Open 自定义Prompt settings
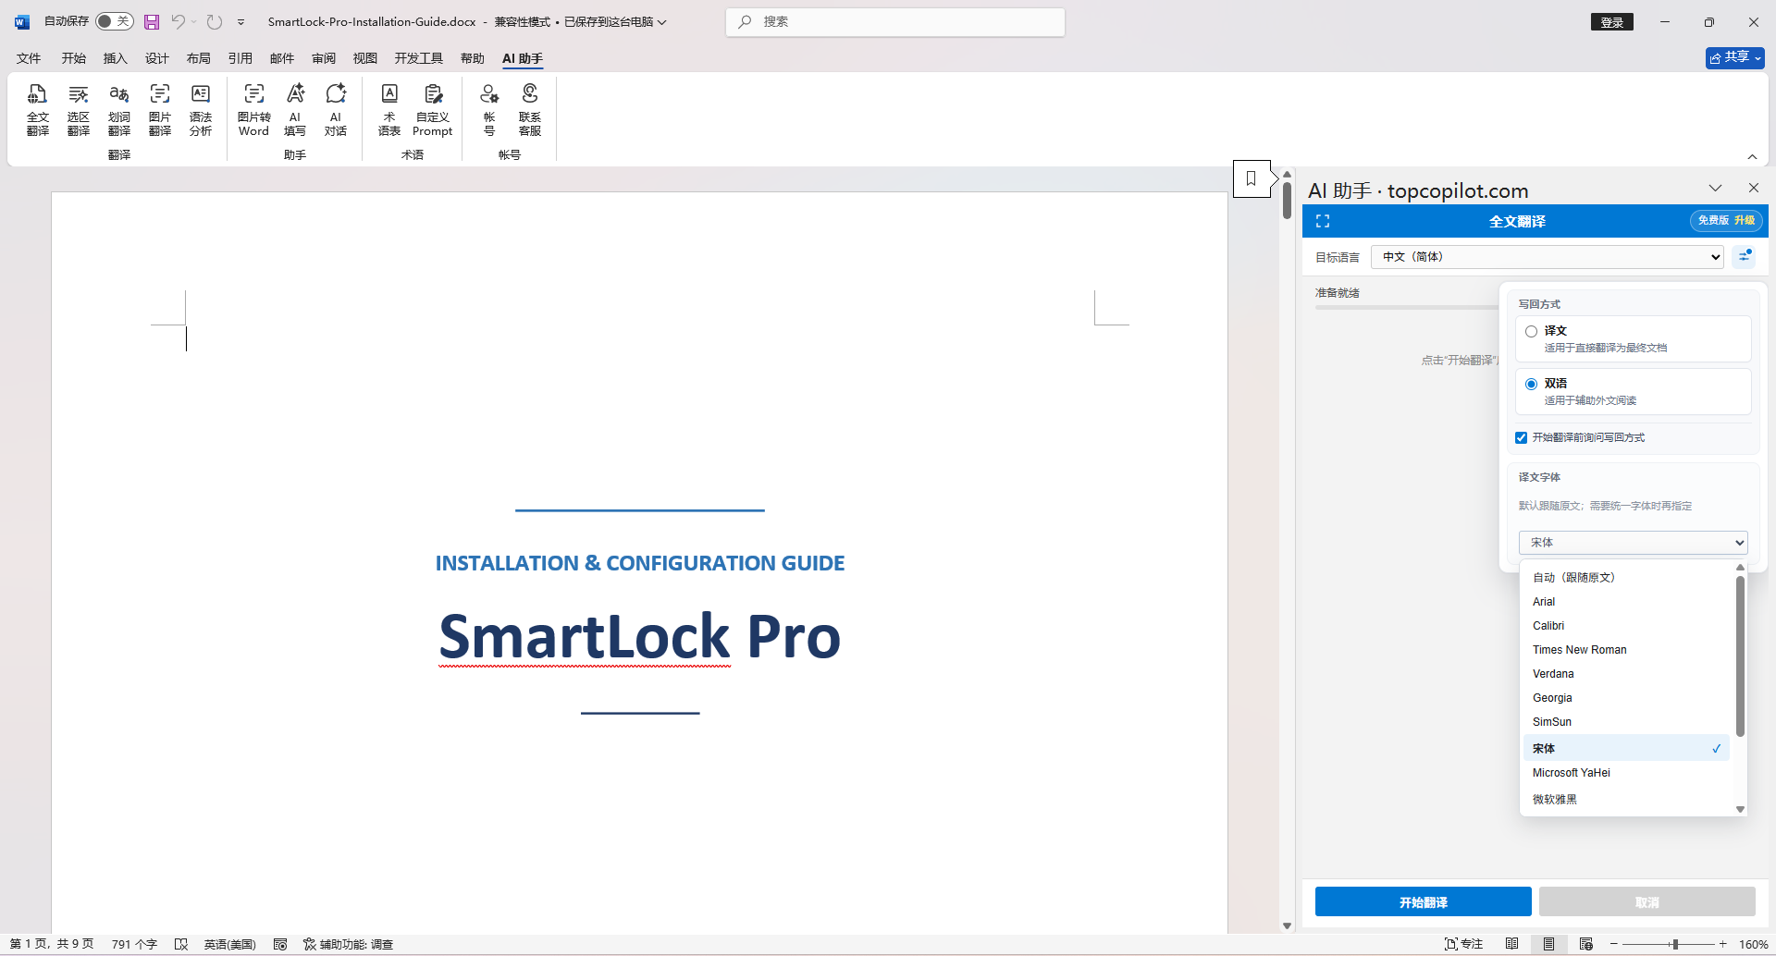The height and width of the screenshot is (956, 1776). [x=433, y=110]
